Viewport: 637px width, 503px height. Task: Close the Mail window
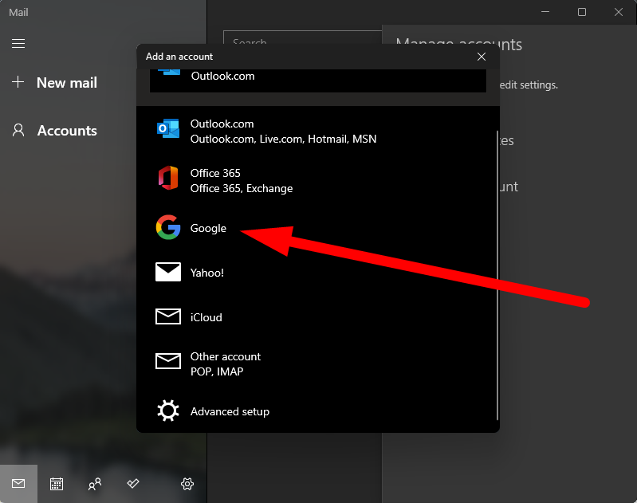619,12
